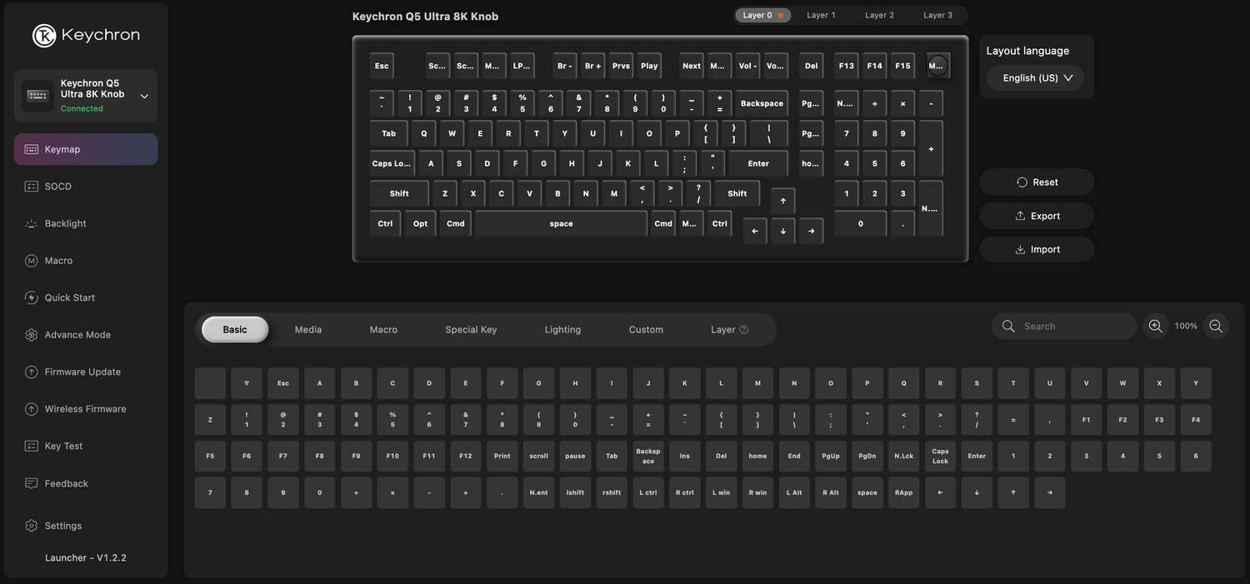Image resolution: width=1250 pixels, height=584 pixels.
Task: Switch to Layer 1
Action: pyautogui.click(x=821, y=15)
